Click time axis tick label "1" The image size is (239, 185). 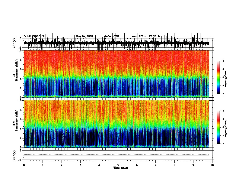43,165
